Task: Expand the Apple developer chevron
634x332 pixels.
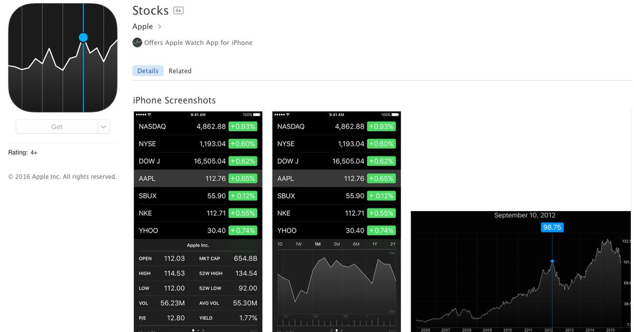Action: click(160, 27)
